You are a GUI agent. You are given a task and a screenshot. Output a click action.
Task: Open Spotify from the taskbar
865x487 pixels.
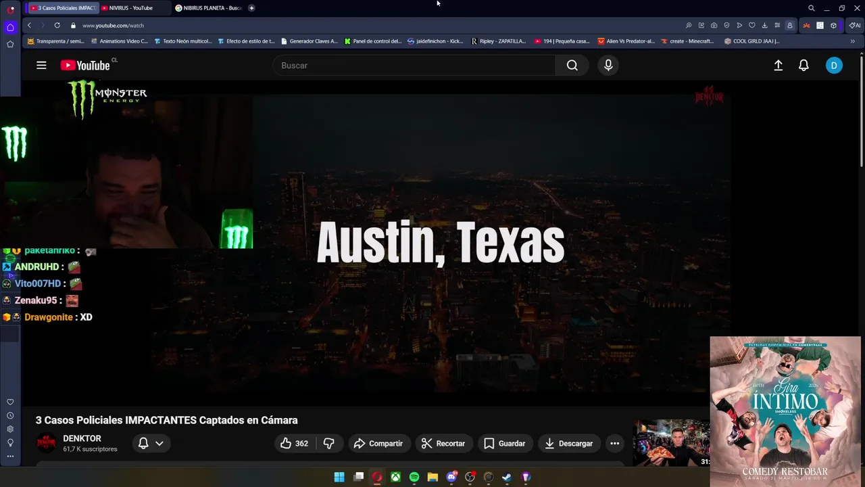pyautogui.click(x=414, y=477)
